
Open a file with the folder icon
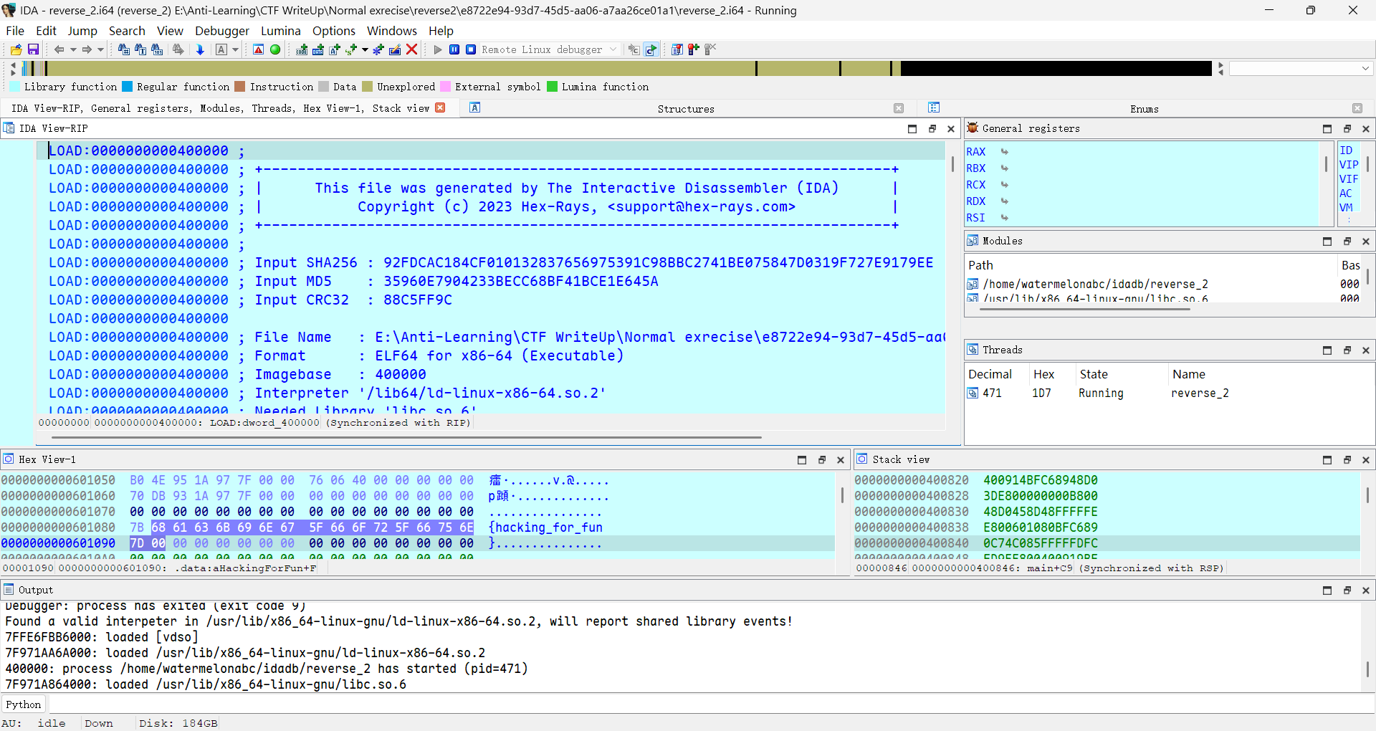pos(16,49)
